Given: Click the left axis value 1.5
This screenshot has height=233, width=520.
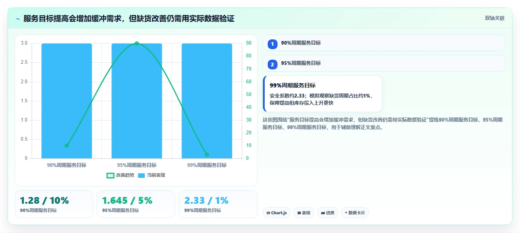Looking at the screenshot, I should point(24,101).
